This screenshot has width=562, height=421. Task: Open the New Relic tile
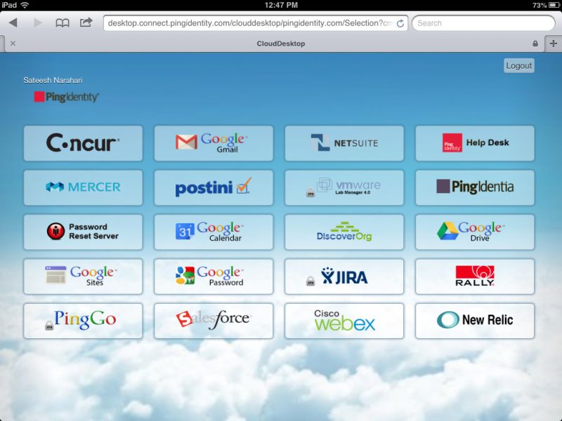pos(475,321)
